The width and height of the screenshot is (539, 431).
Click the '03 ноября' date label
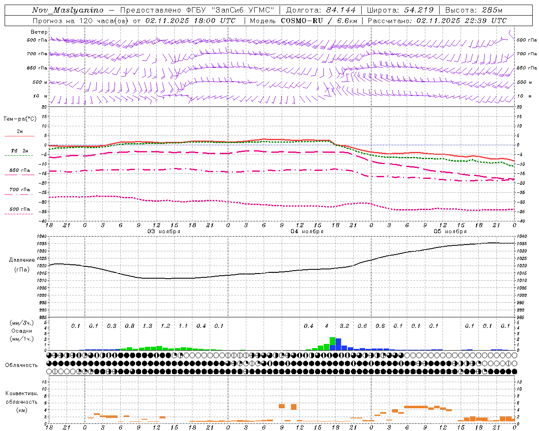(x=163, y=231)
